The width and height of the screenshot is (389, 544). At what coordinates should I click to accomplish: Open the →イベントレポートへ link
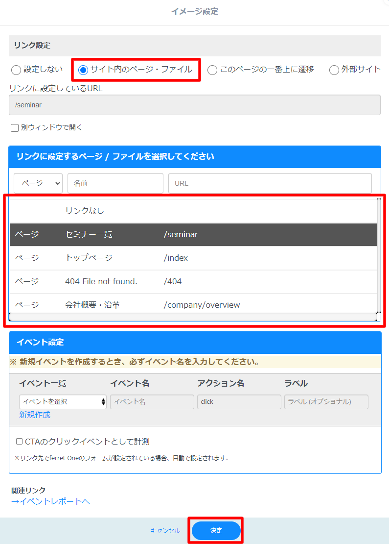pyautogui.click(x=50, y=501)
